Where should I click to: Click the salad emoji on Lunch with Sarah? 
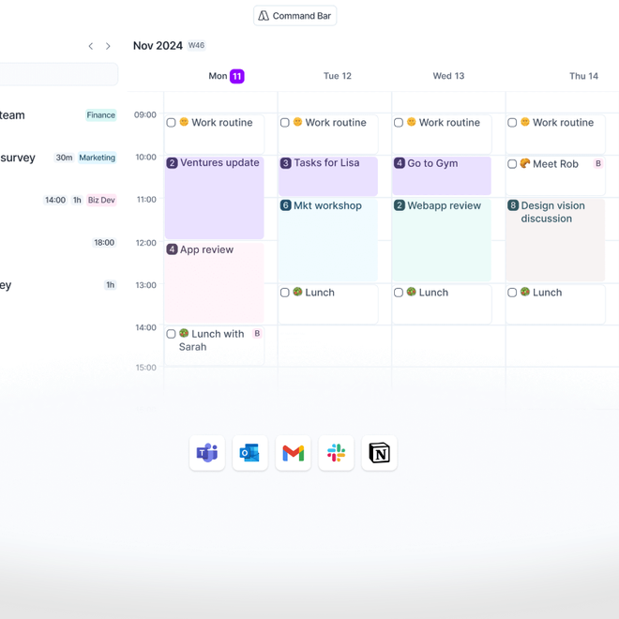coord(184,333)
